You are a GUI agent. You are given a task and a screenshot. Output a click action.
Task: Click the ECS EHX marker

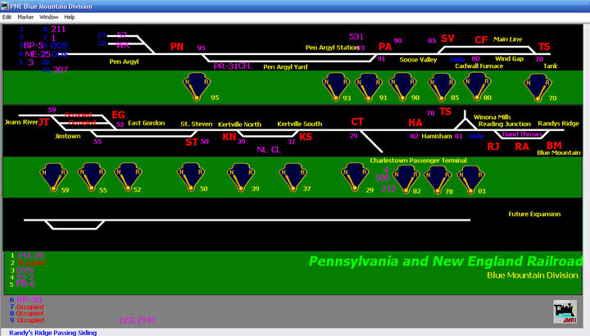click(137, 320)
